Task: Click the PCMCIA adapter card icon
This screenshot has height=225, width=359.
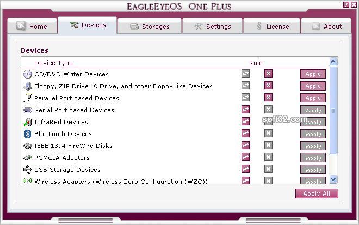Action: point(28,158)
